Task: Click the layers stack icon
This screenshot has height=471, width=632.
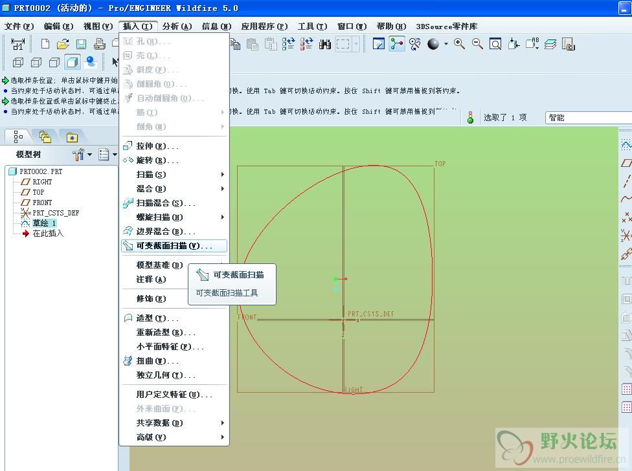Action: tap(550, 44)
